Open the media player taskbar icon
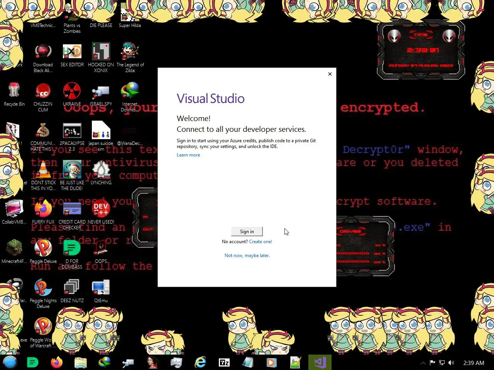 [x=271, y=362]
